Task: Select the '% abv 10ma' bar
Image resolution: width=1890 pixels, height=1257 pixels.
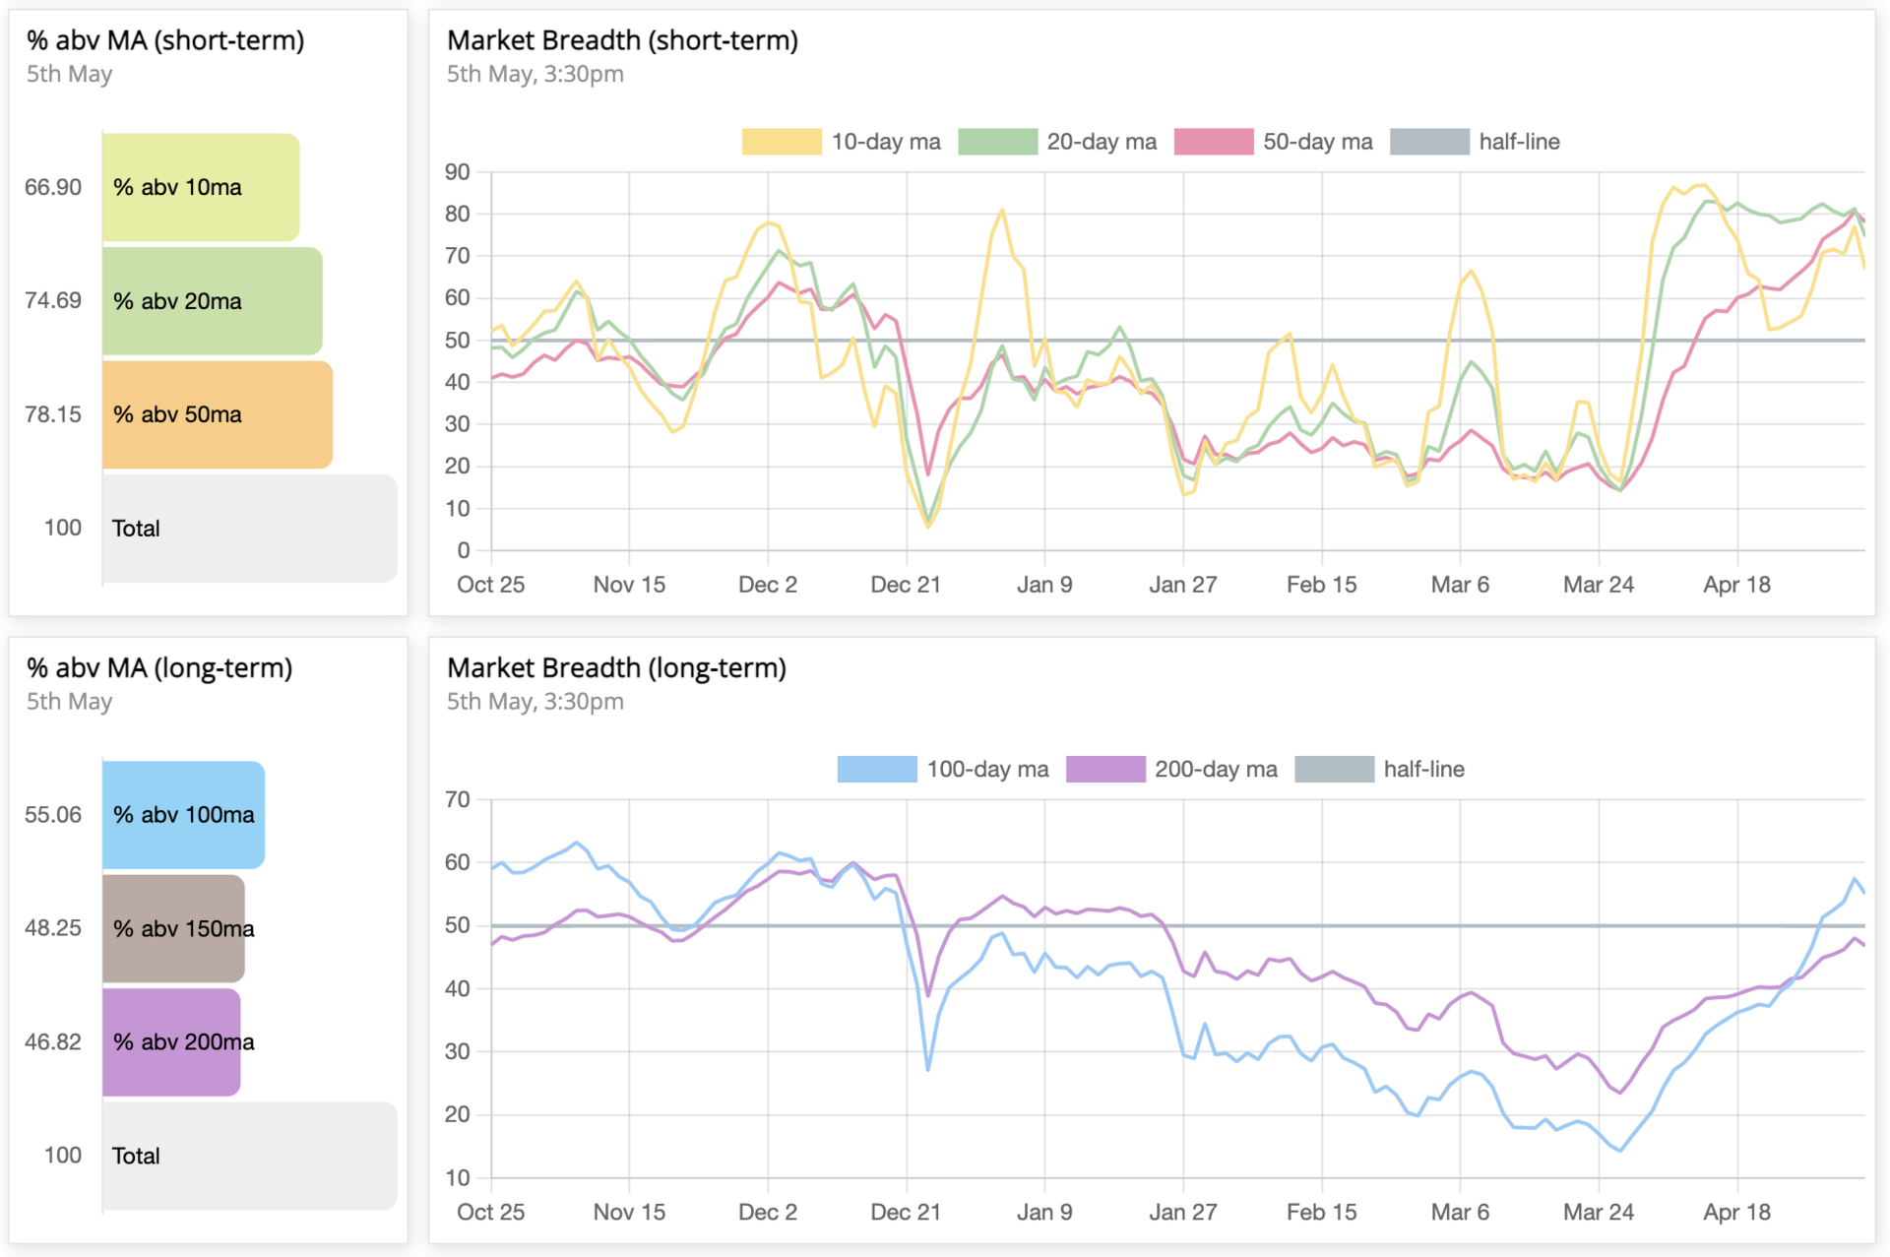Action: point(201,187)
